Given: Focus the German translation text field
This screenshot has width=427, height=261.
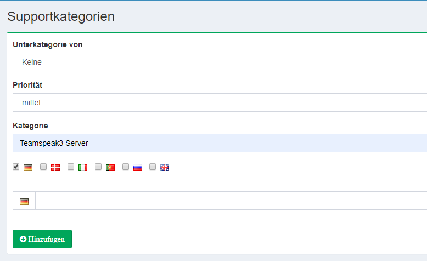Looking at the screenshot, I should pyautogui.click(x=231, y=201).
